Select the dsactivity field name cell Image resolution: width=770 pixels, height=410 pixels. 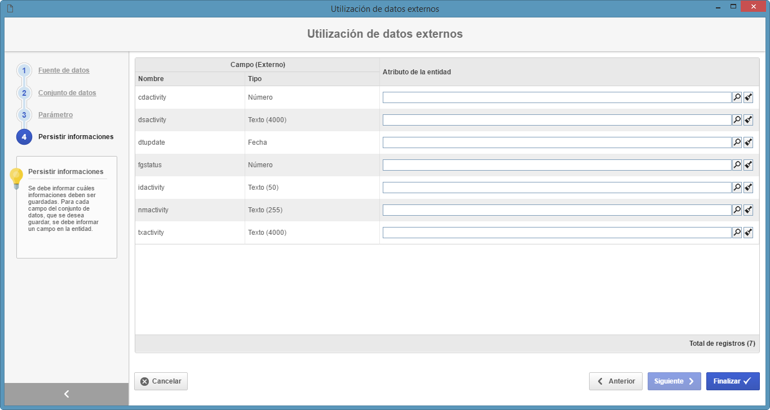[x=190, y=120]
